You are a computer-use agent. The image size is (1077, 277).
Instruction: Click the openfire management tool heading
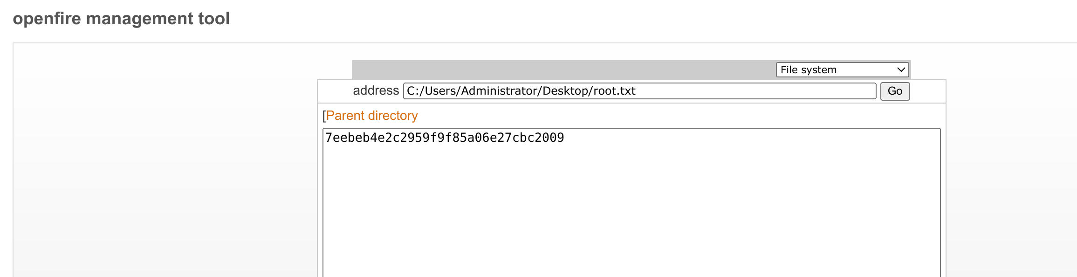pyautogui.click(x=121, y=19)
